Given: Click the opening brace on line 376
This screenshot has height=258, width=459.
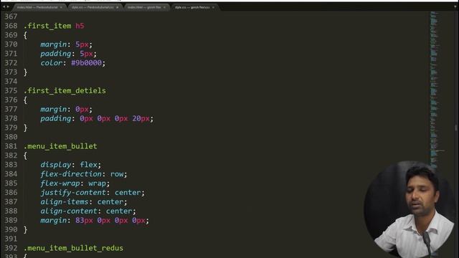Looking at the screenshot, I should pyautogui.click(x=26, y=100).
